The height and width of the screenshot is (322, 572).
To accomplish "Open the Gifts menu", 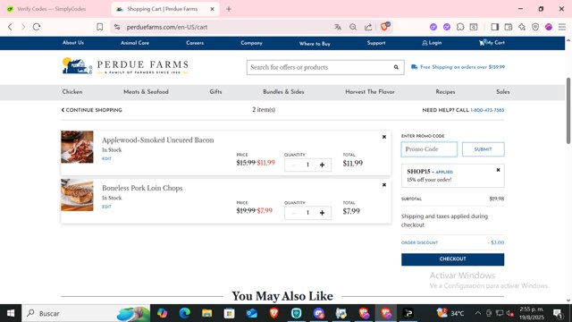I will tap(215, 92).
